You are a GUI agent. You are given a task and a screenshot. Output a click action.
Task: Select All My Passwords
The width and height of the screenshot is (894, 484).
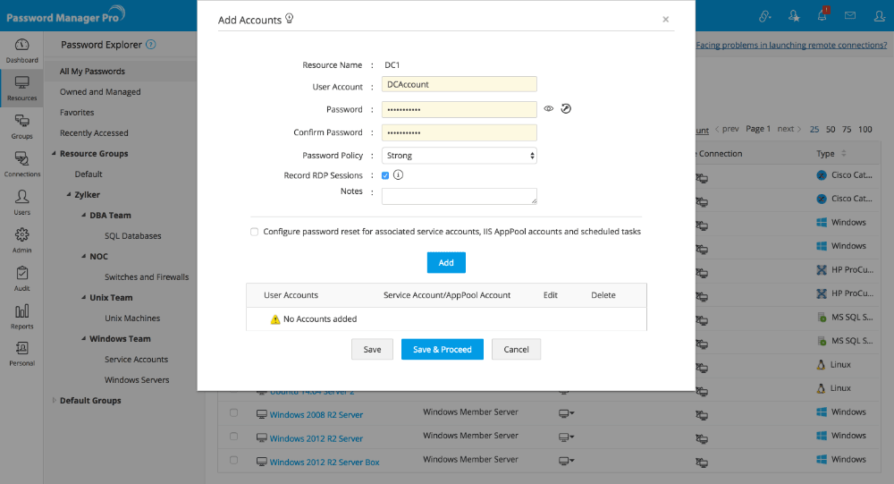point(92,72)
